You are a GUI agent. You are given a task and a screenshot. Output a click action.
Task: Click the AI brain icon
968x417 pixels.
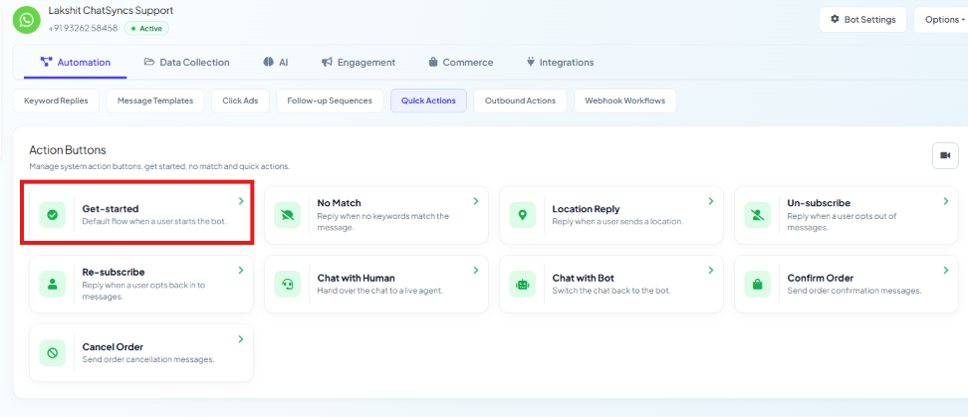coord(268,62)
